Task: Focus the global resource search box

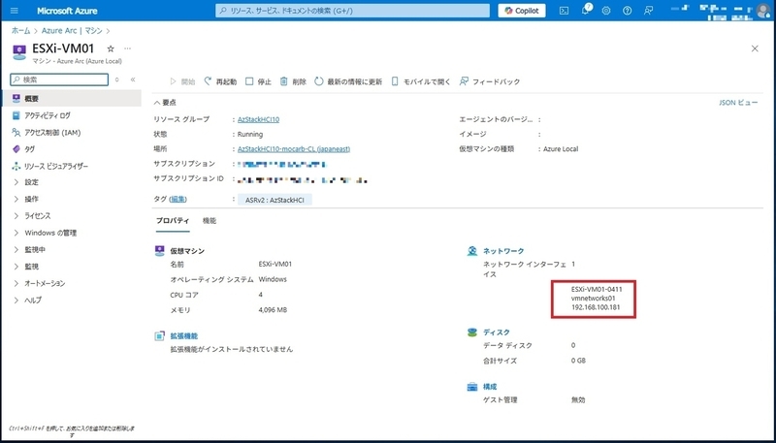Action: (x=352, y=11)
